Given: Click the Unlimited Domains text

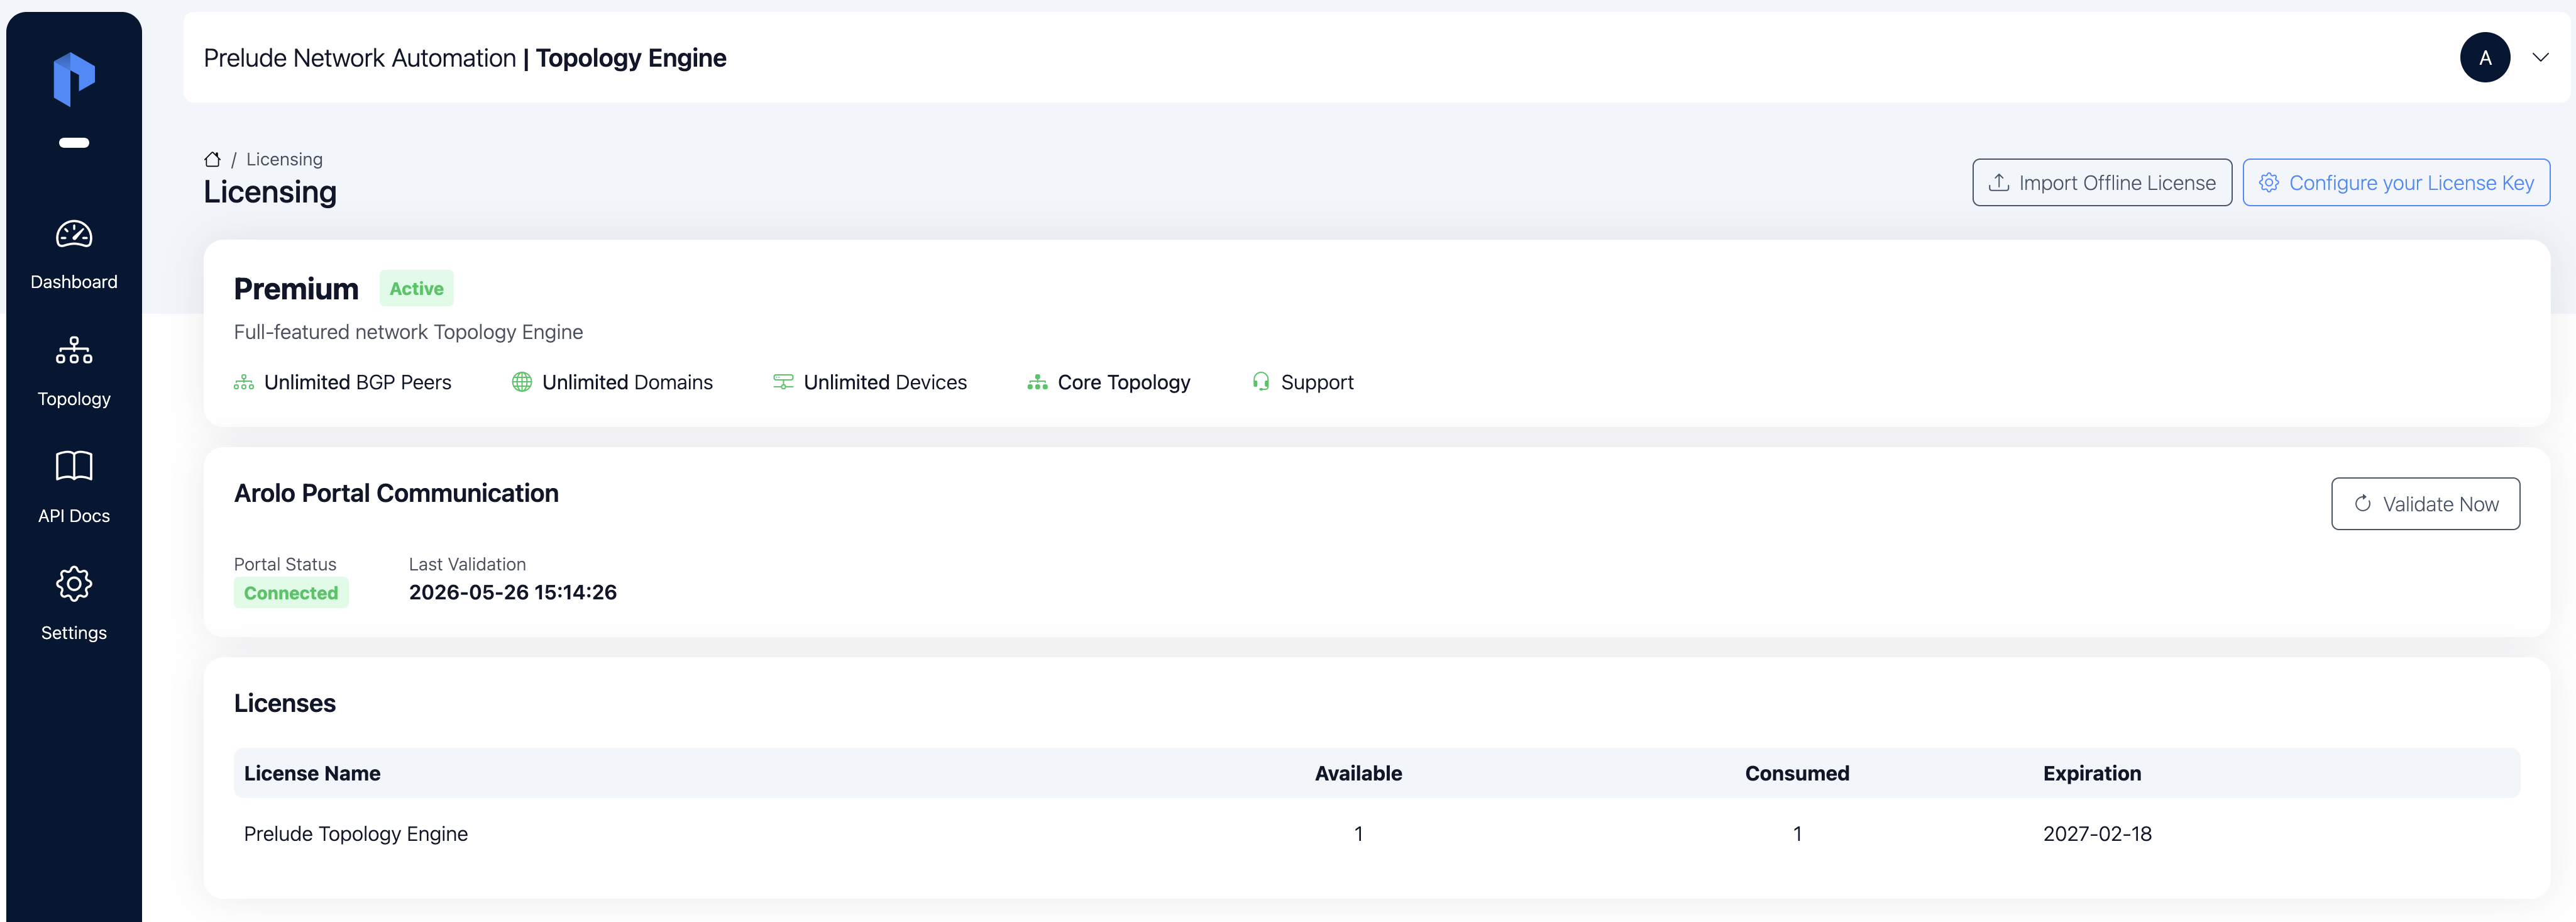Looking at the screenshot, I should tap(627, 383).
